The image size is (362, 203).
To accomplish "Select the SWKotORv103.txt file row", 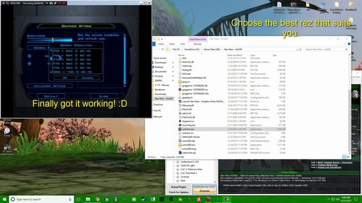I will (x=232, y=137).
